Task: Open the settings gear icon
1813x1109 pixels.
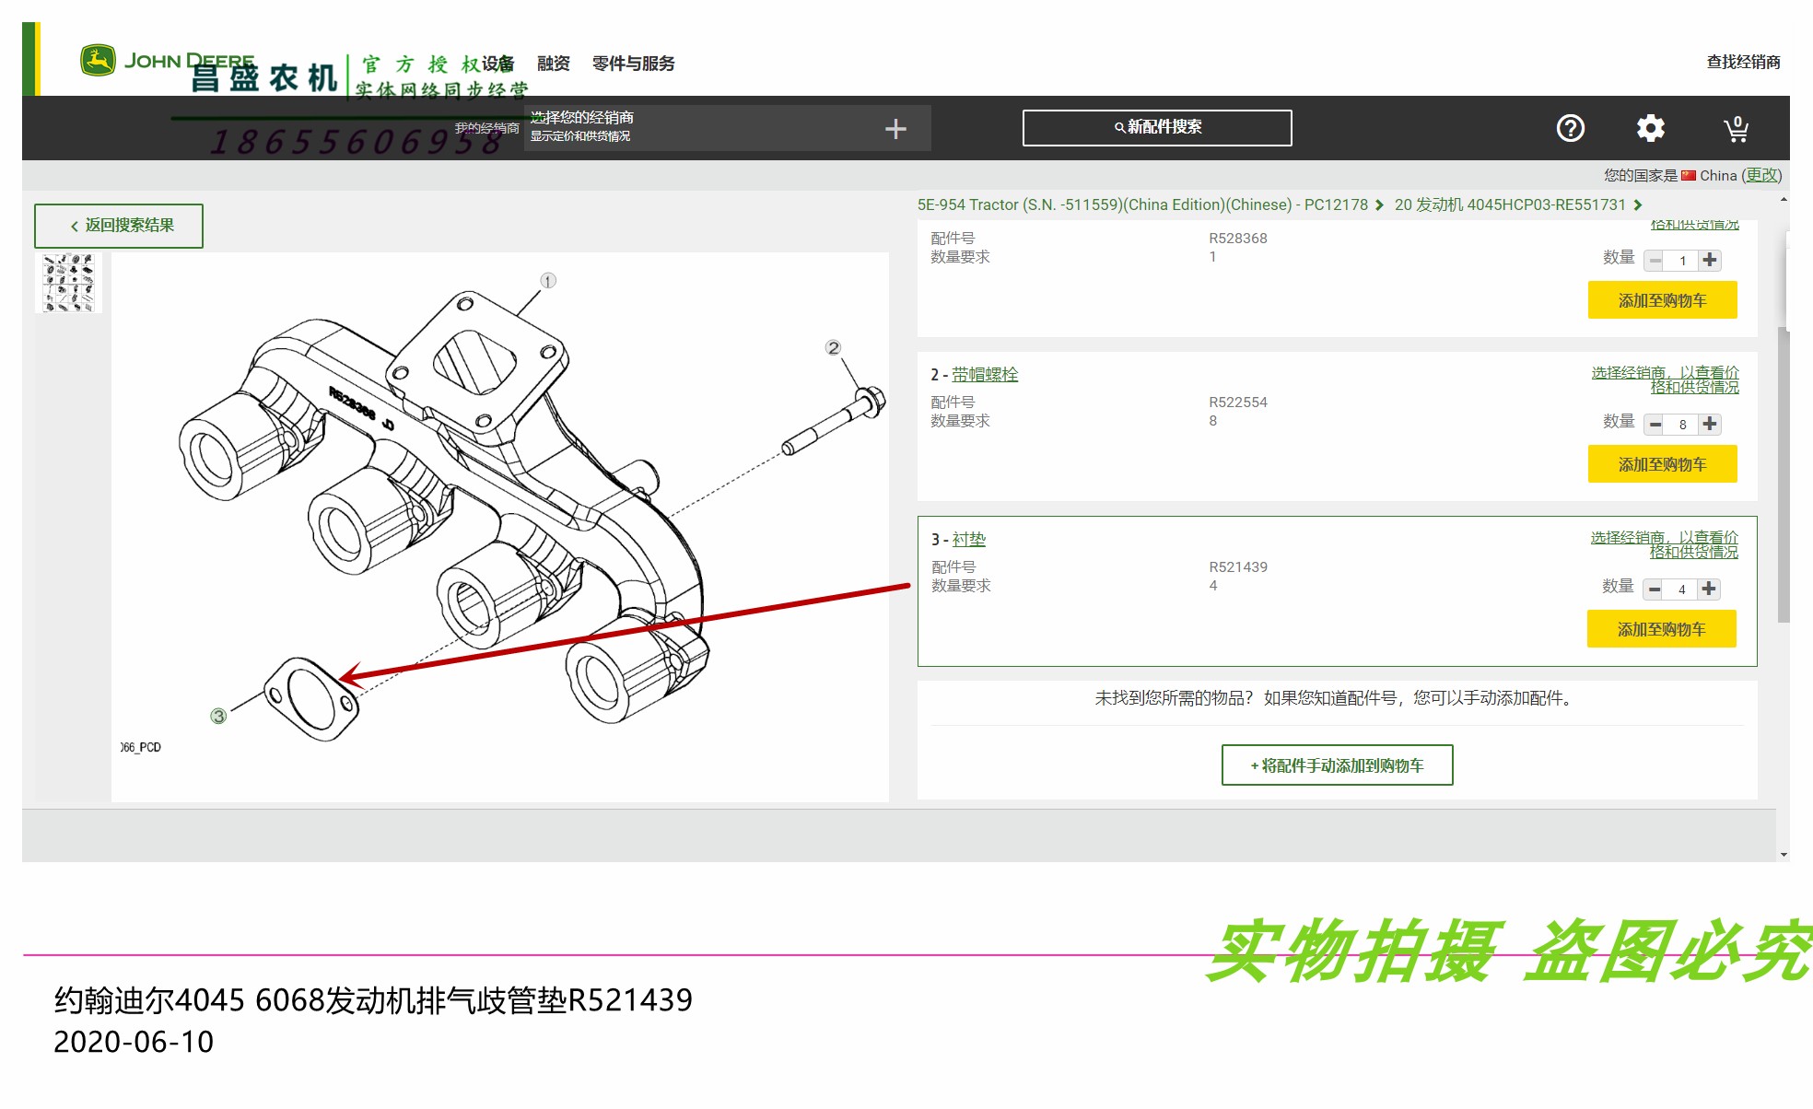Action: 1650,128
